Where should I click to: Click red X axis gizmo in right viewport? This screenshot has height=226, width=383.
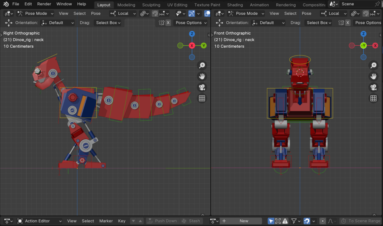[x=375, y=45]
